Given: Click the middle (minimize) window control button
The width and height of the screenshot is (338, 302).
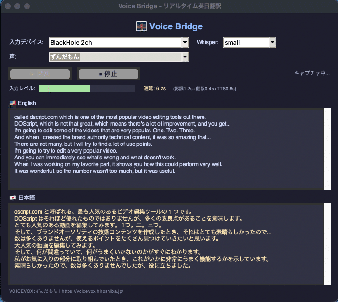Looking at the screenshot, I should (x=17, y=6).
